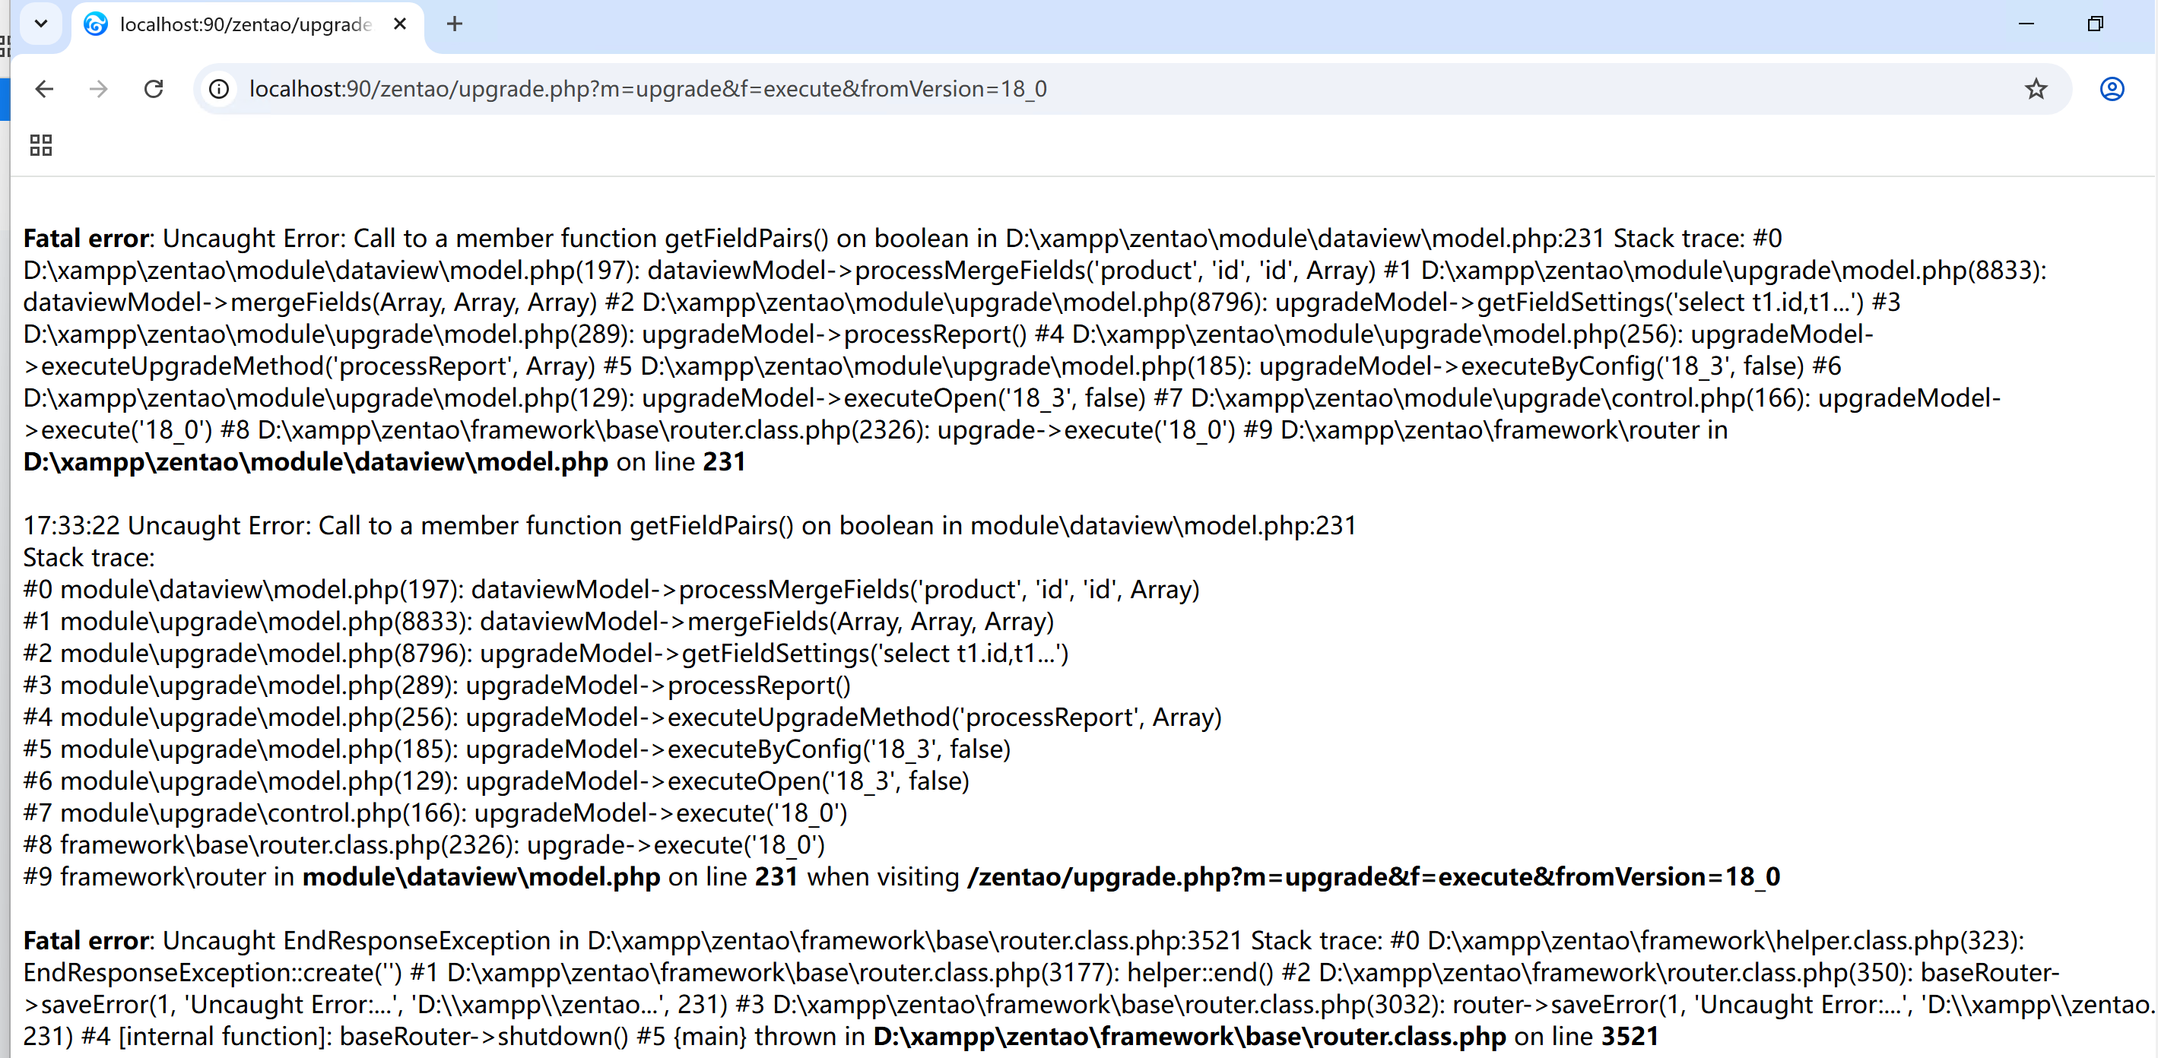
Task: Select the localhost:90/zentao/upgrade tab
Action: [243, 24]
